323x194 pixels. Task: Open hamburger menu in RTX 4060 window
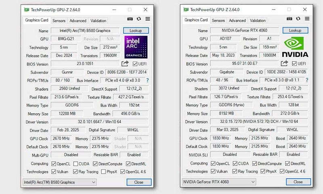pyautogui.click(x=307, y=19)
